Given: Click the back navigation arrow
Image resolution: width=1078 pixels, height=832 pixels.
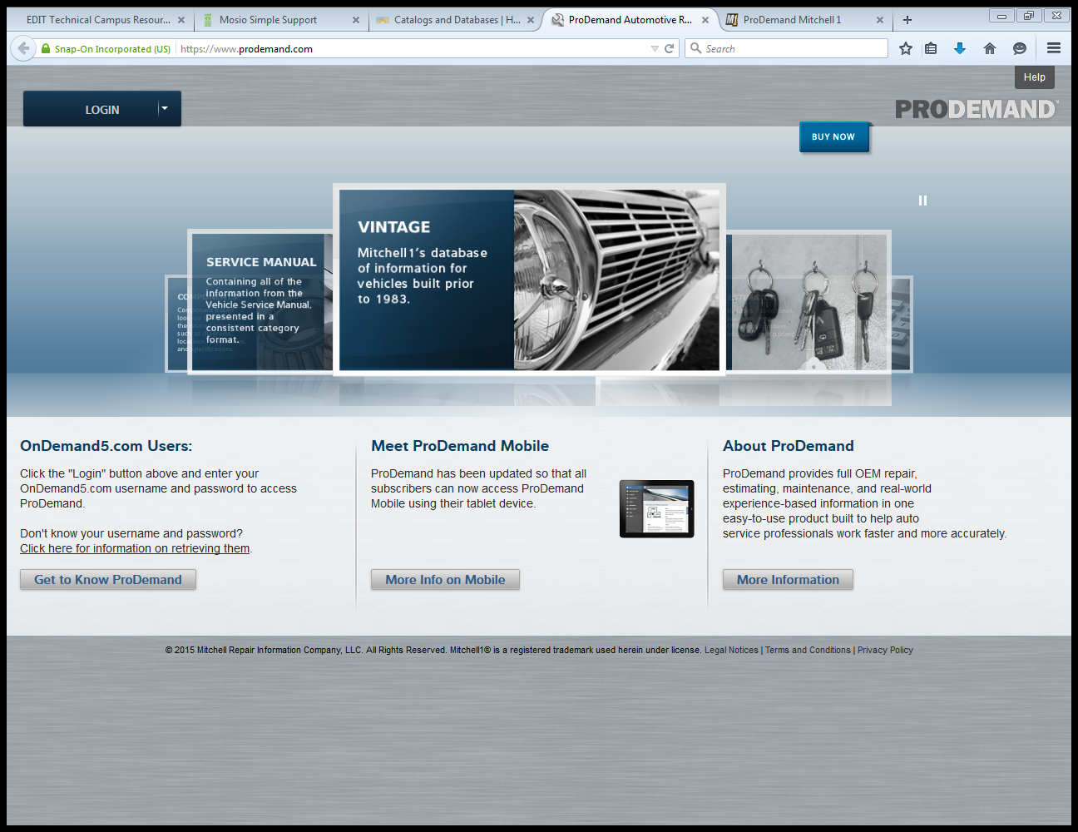Looking at the screenshot, I should (x=22, y=47).
